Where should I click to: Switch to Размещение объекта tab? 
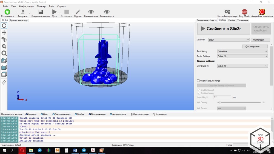pyautogui.click(x=206, y=21)
